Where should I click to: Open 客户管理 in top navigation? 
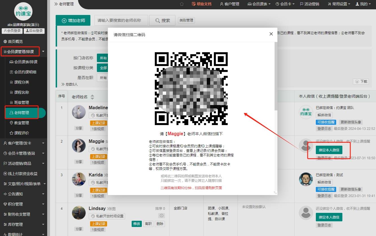pyautogui.click(x=229, y=4)
